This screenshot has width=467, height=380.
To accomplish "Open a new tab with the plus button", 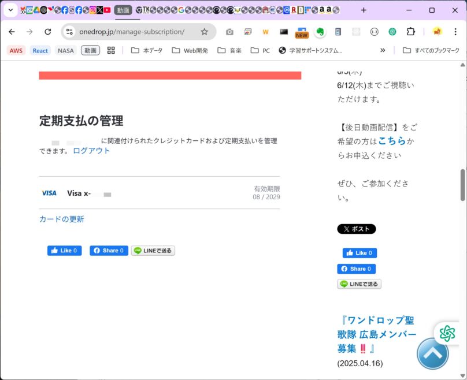I will point(364,10).
